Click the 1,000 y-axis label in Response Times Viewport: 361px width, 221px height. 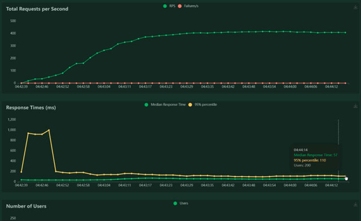pos(12,130)
